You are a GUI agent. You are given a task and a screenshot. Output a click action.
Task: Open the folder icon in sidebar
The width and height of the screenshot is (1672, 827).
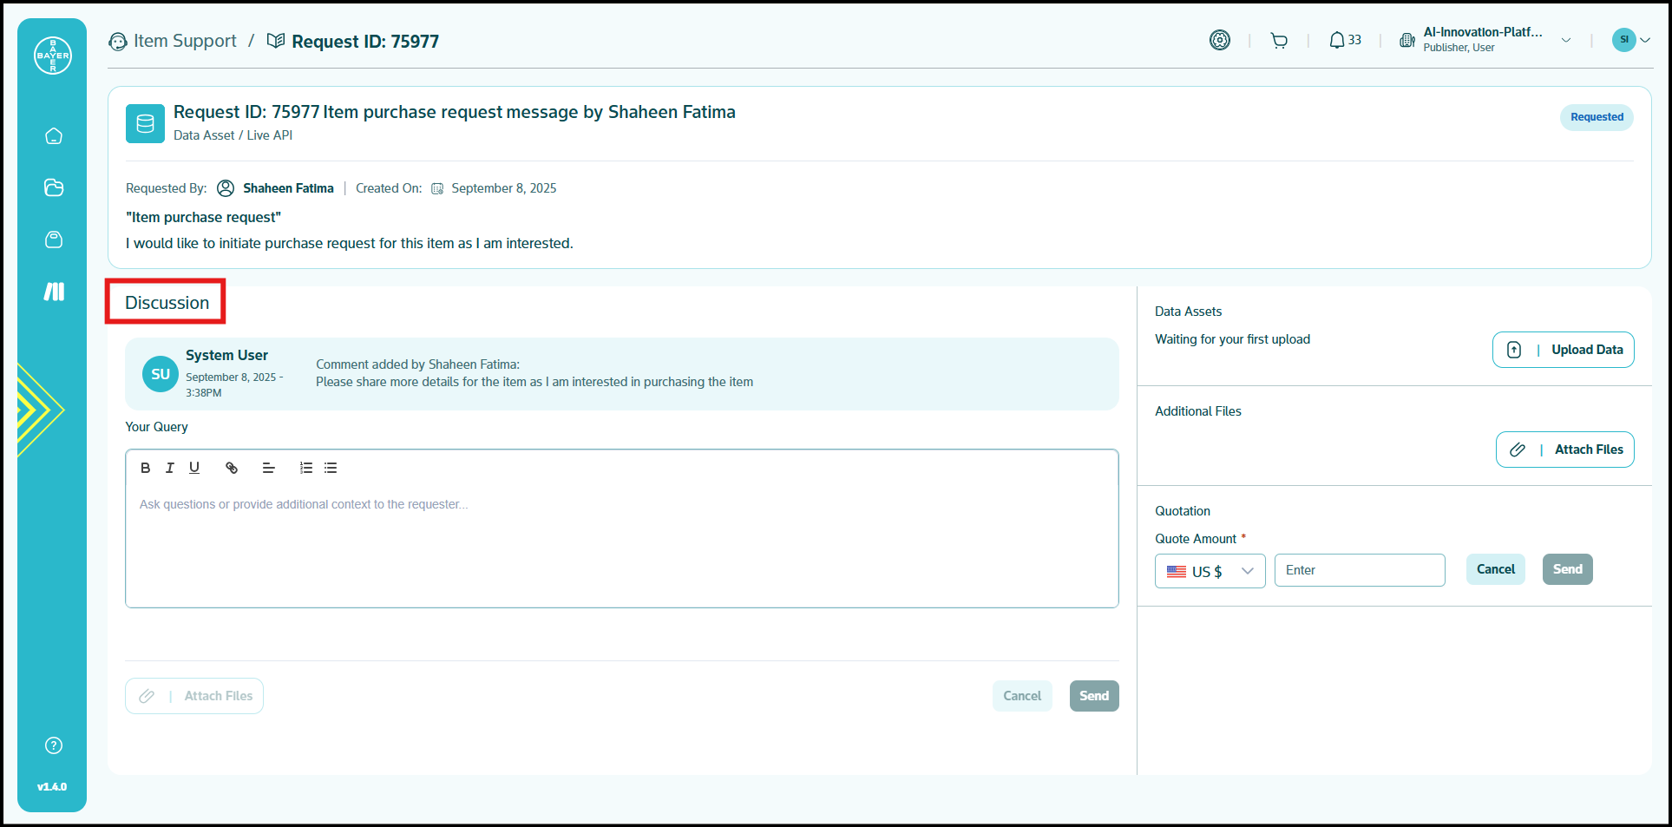pyautogui.click(x=54, y=187)
